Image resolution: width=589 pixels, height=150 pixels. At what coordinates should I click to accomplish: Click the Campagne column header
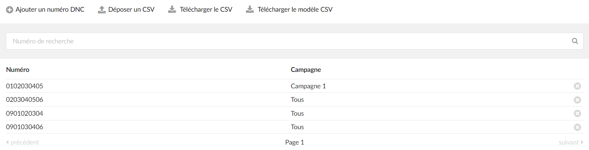pyautogui.click(x=306, y=70)
